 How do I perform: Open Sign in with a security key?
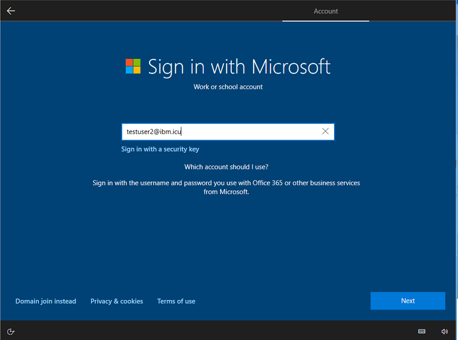coord(160,149)
